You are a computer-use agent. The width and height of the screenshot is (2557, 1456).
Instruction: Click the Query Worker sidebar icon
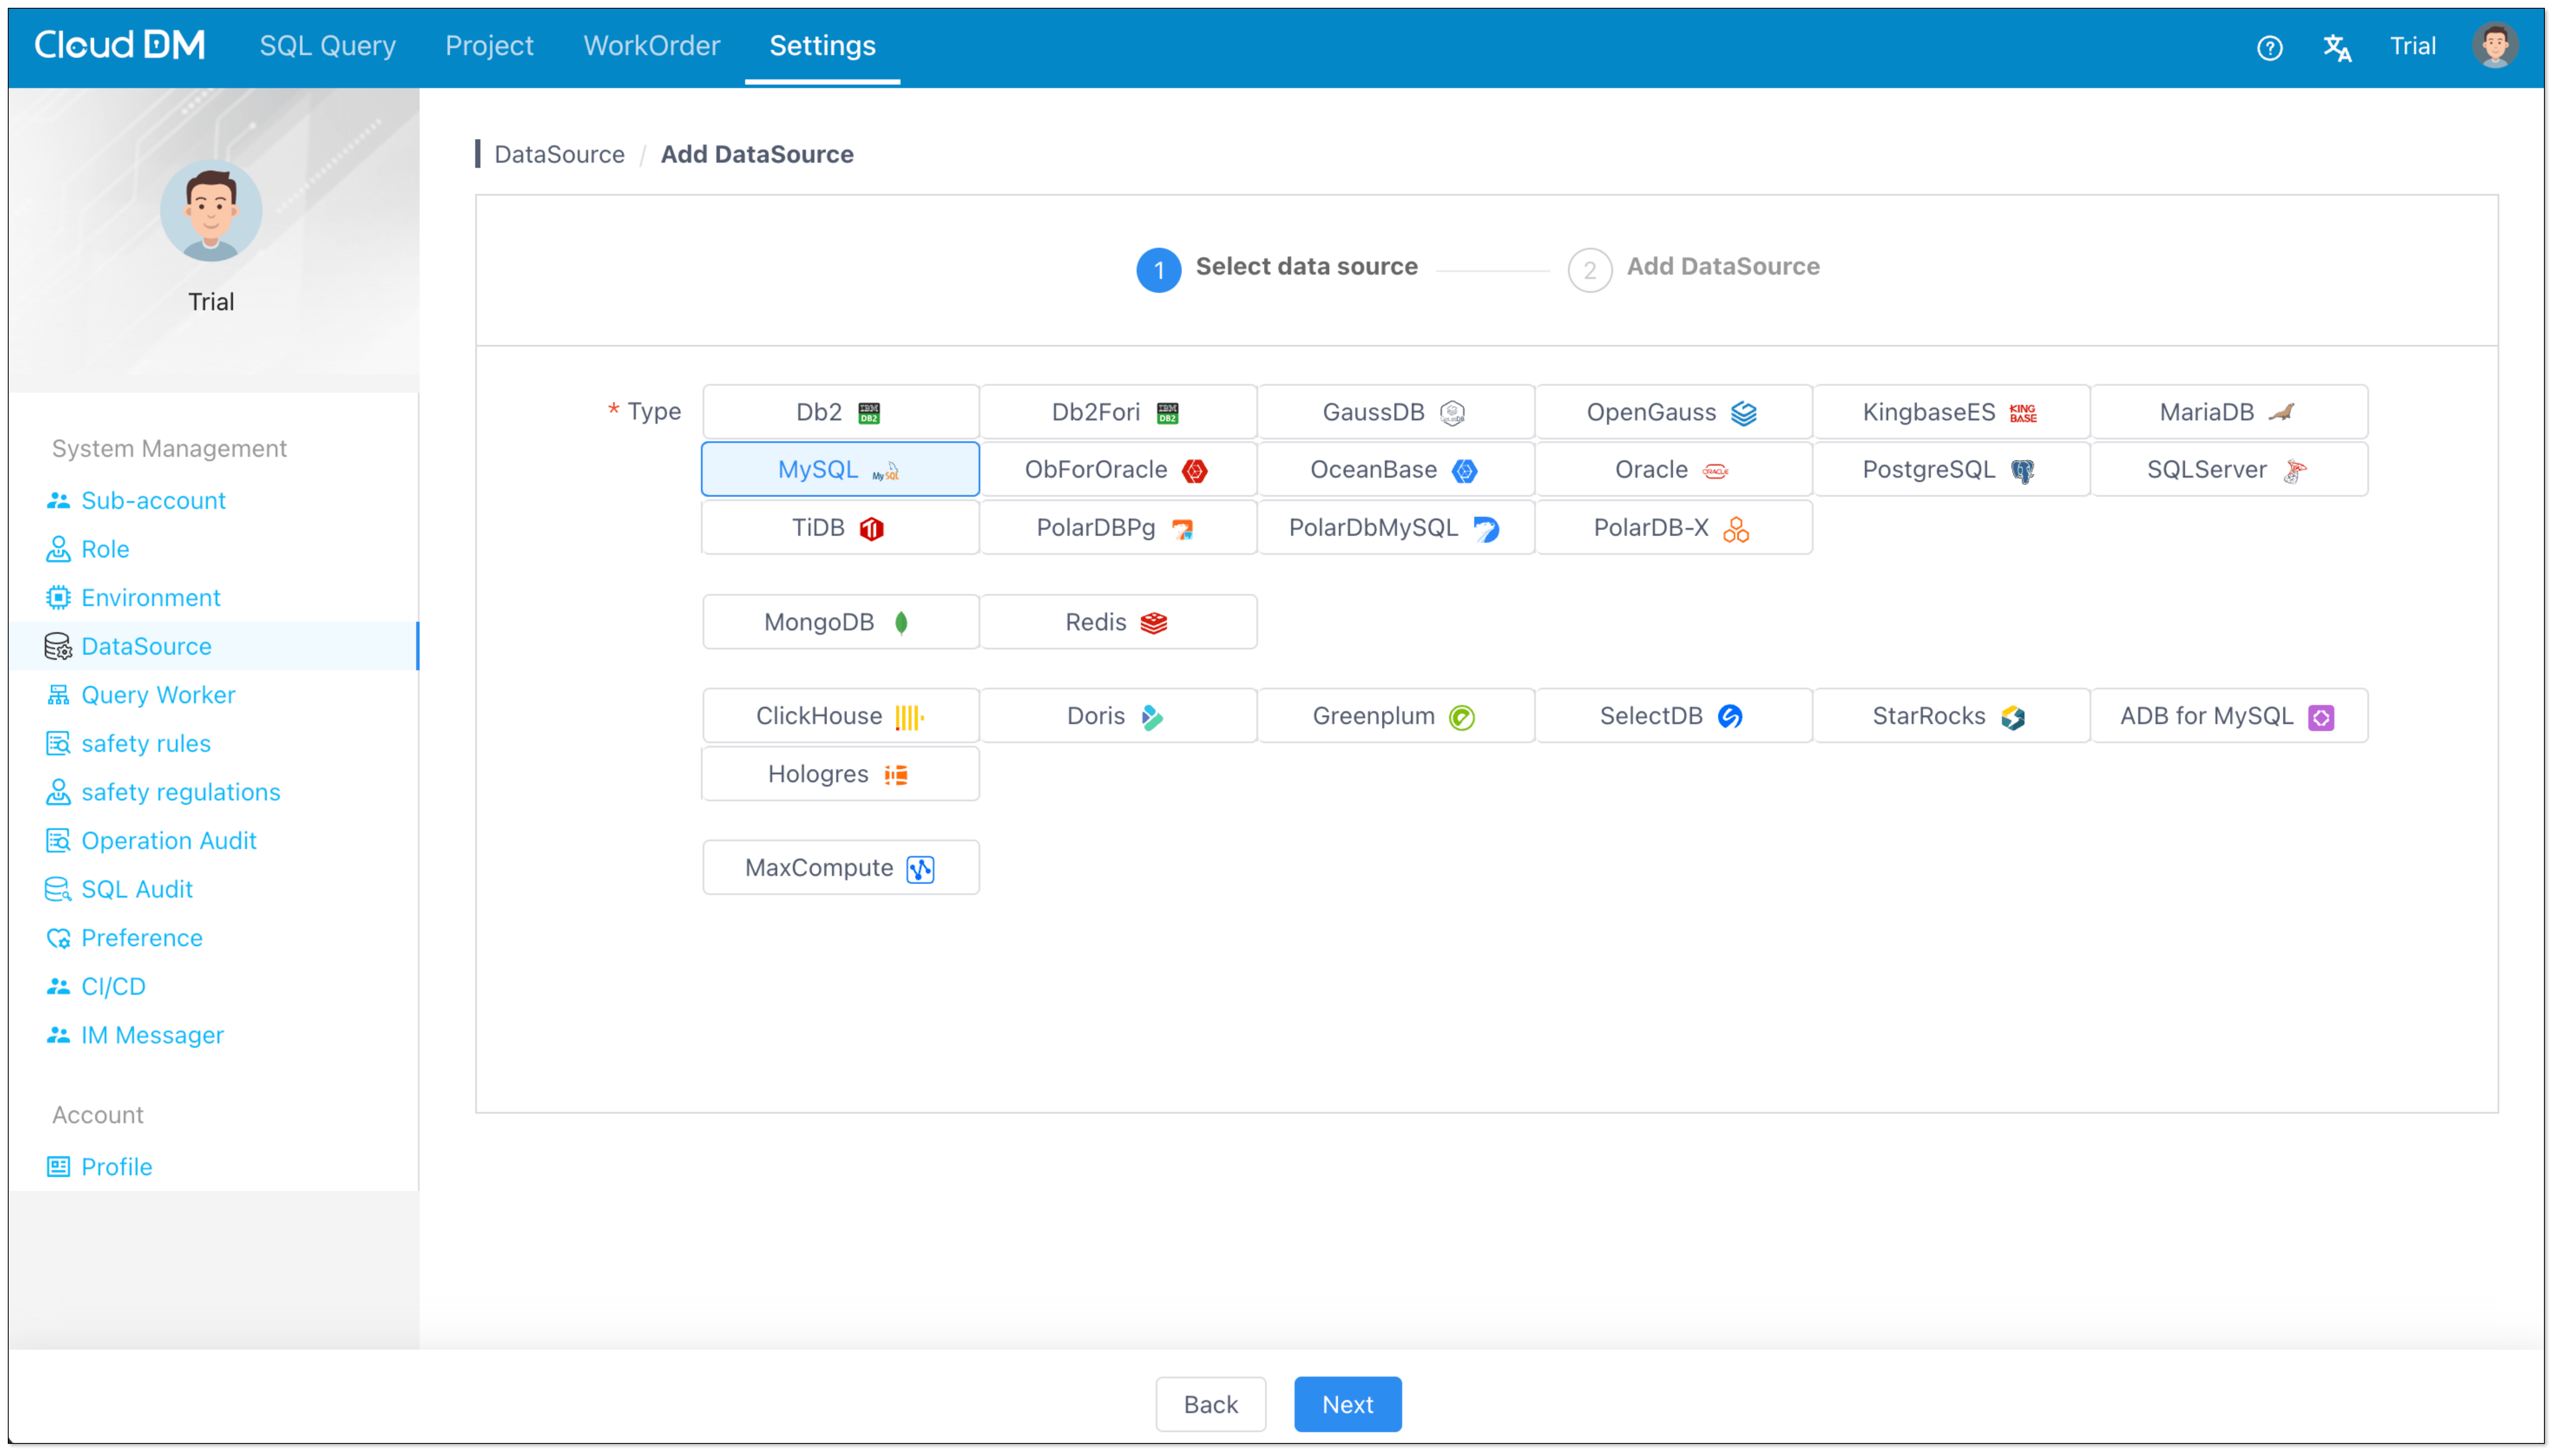[58, 695]
